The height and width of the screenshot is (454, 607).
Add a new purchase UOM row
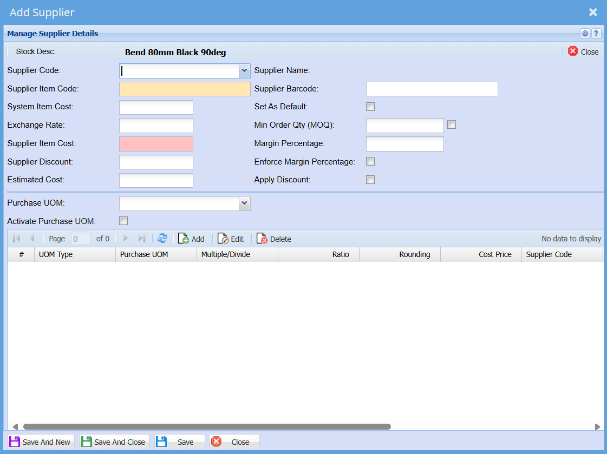click(191, 239)
